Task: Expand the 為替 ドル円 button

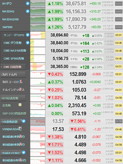Action: [x=13, y=75]
